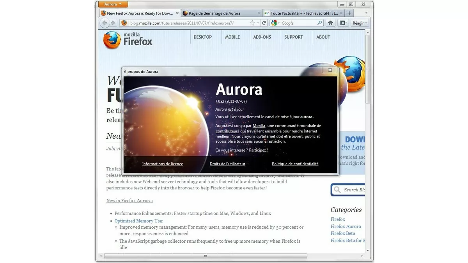Click the site identity favicon in the address bar
The height and width of the screenshot is (263, 468).
click(124, 23)
